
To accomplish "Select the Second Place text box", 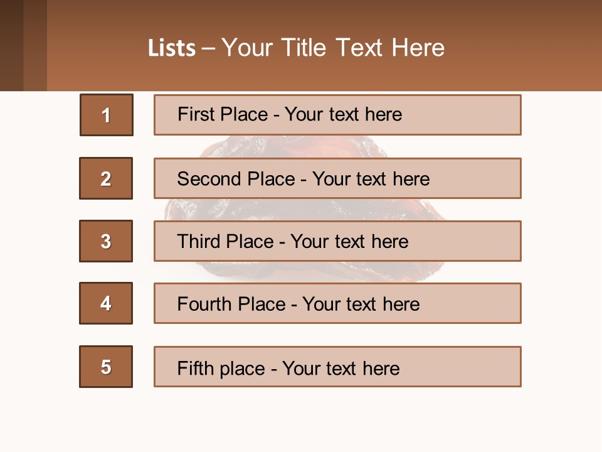I will (x=337, y=178).
